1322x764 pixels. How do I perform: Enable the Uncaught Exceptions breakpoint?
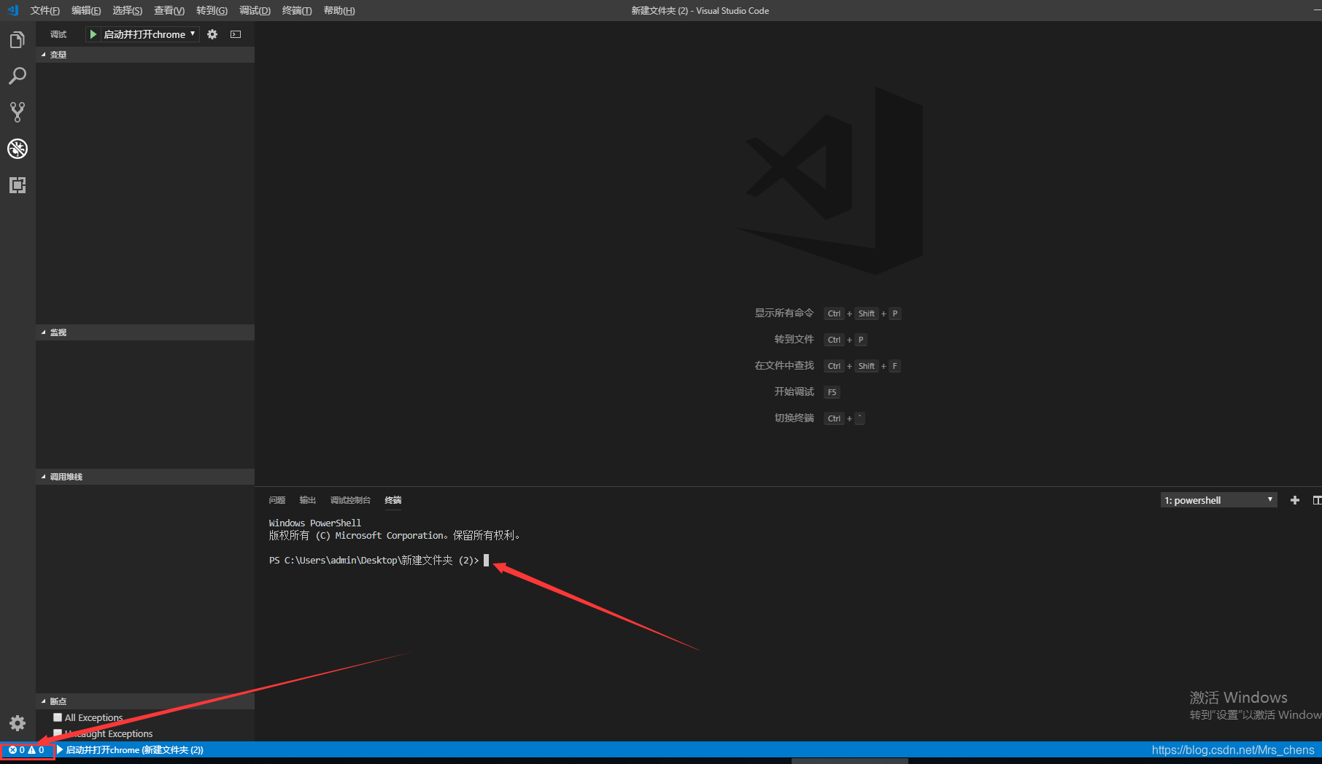(x=58, y=733)
